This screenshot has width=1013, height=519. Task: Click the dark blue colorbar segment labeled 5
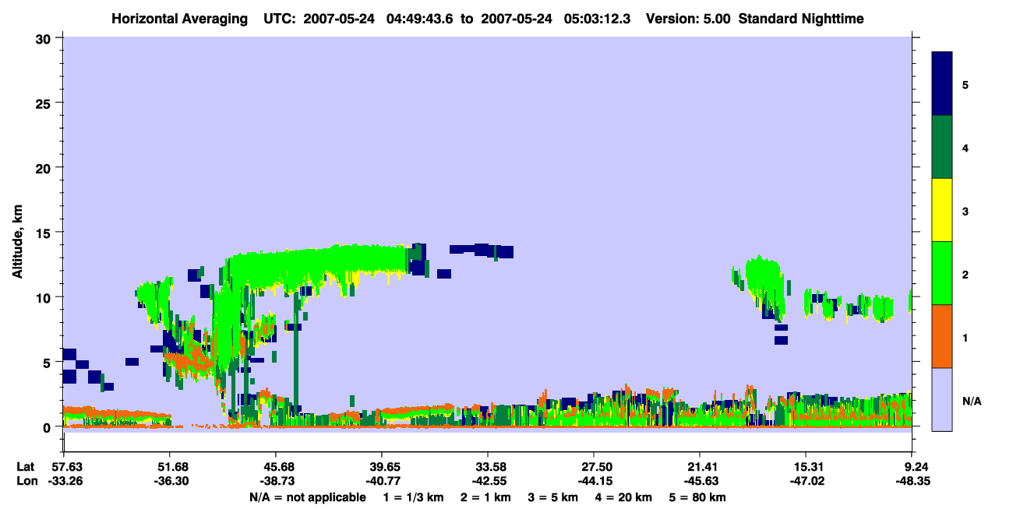tap(942, 84)
